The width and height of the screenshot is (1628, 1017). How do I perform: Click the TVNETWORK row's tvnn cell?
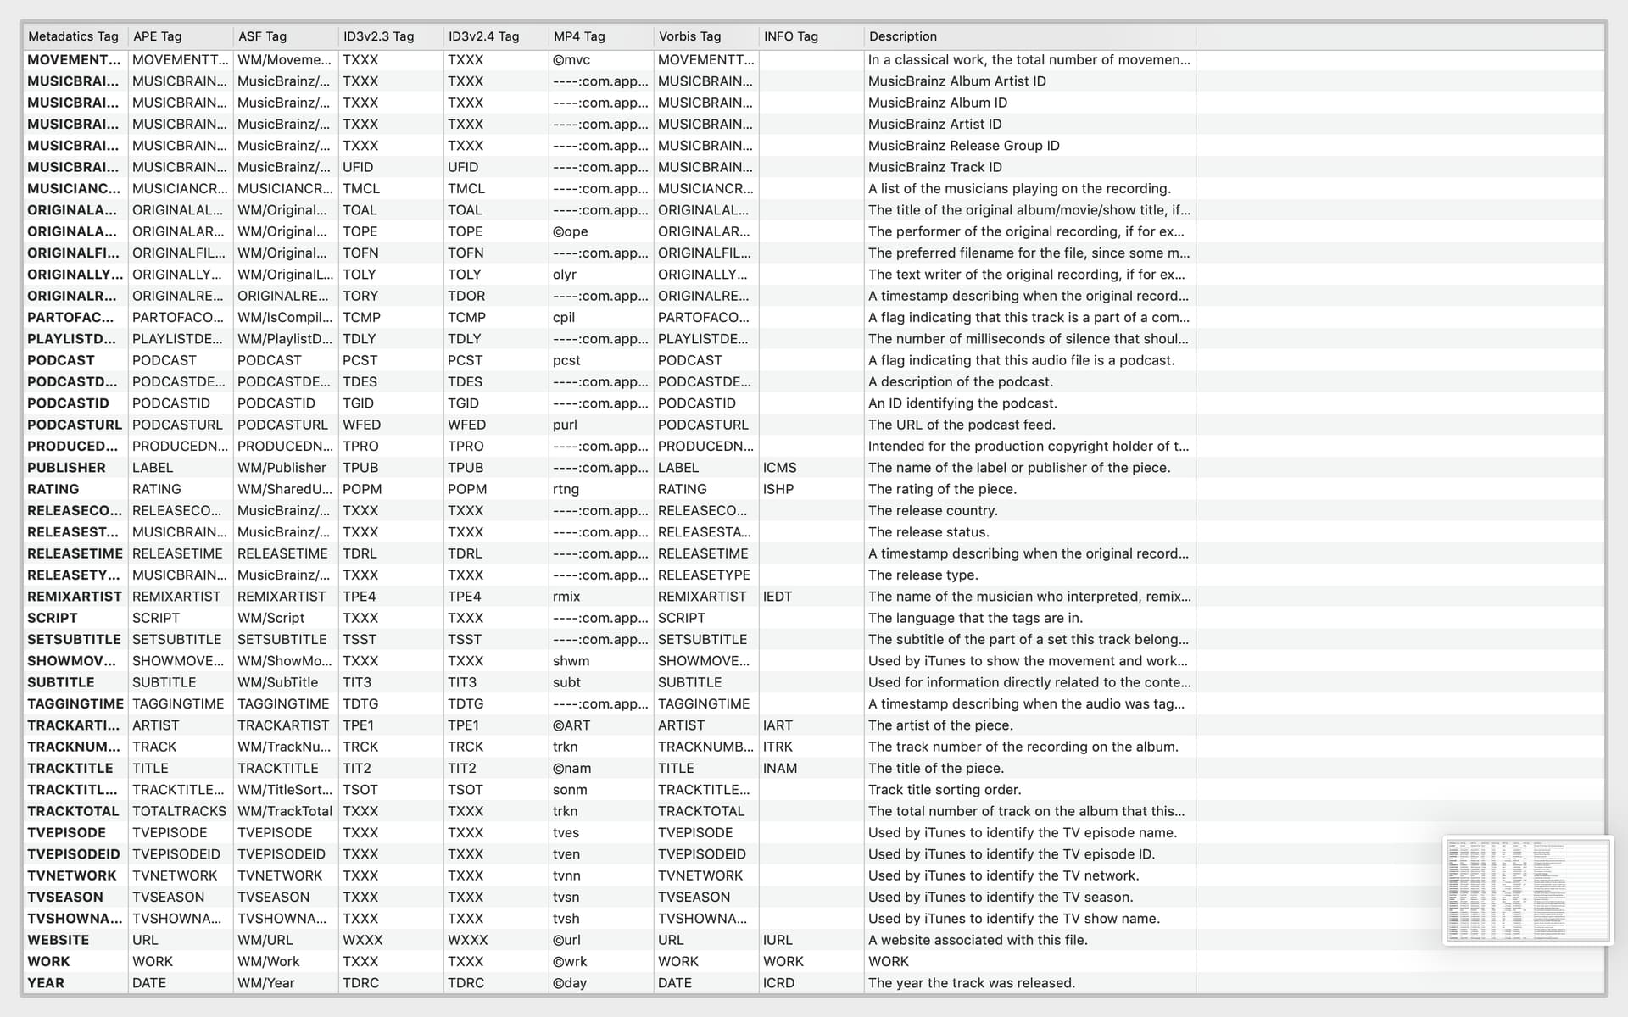pyautogui.click(x=566, y=875)
